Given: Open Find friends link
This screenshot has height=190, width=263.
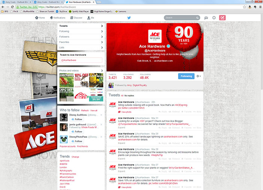Looking at the screenshot, I should pos(82,146).
